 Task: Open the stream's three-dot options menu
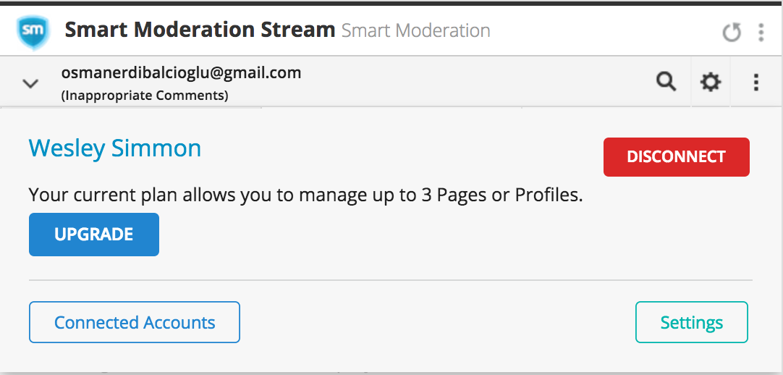(x=756, y=82)
